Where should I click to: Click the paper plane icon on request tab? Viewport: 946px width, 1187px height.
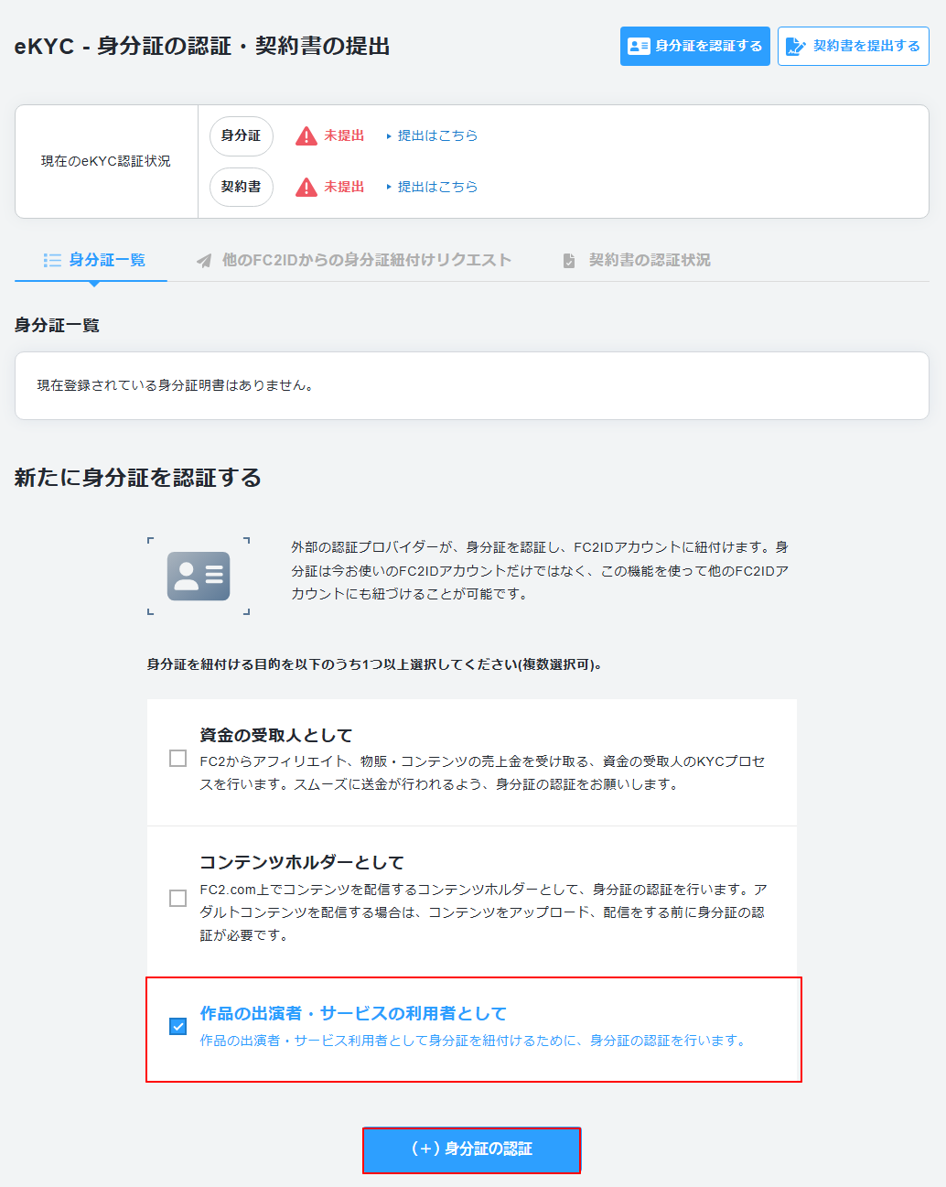[204, 261]
